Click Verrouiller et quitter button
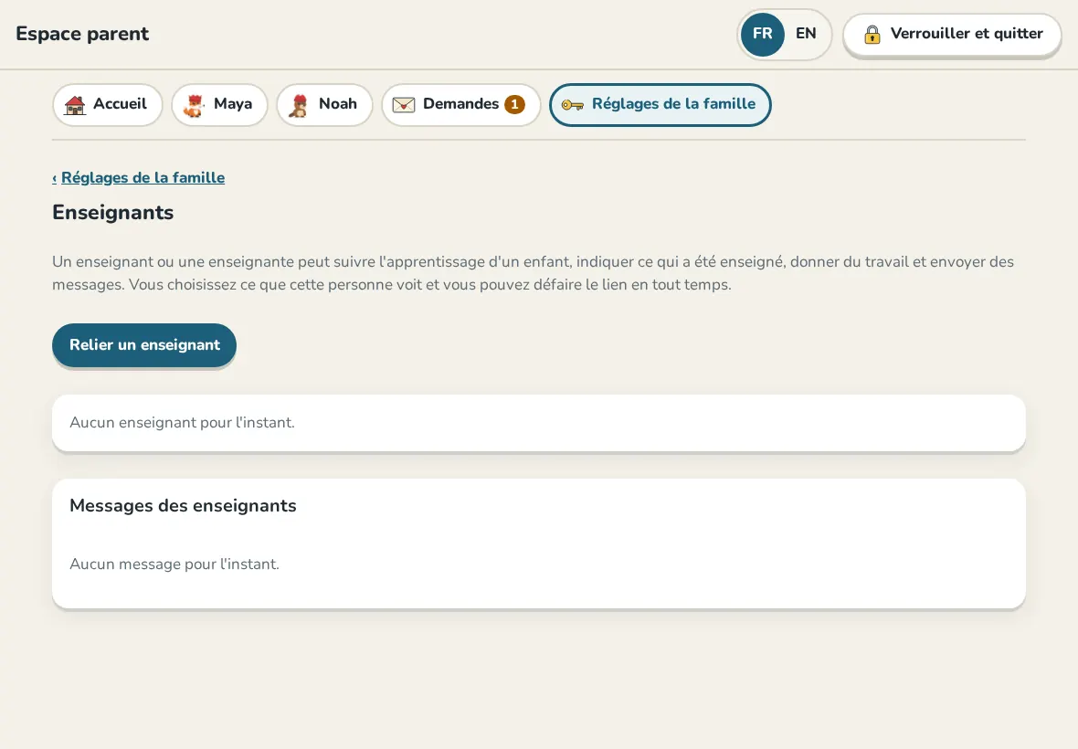The image size is (1078, 749). pos(952,35)
